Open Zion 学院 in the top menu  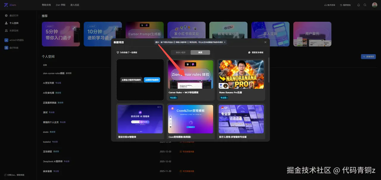61,5
